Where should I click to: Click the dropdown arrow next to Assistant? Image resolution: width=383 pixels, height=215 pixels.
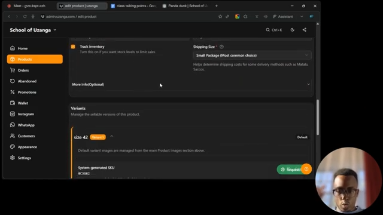click(x=302, y=17)
